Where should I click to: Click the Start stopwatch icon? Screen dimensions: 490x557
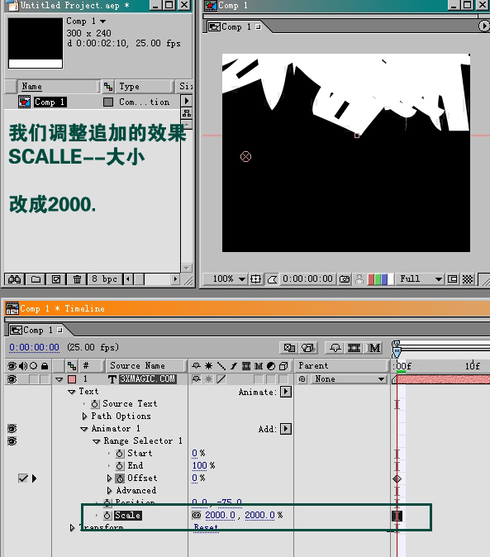click(x=120, y=453)
